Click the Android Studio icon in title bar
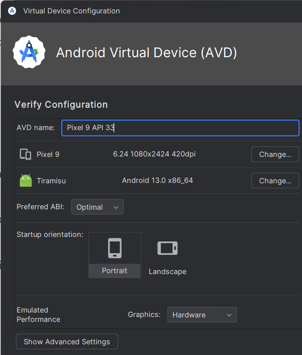302x355 pixels. tap(12, 11)
